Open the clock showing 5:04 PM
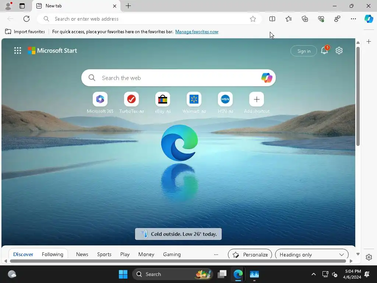This screenshot has height=283, width=377. point(352,274)
